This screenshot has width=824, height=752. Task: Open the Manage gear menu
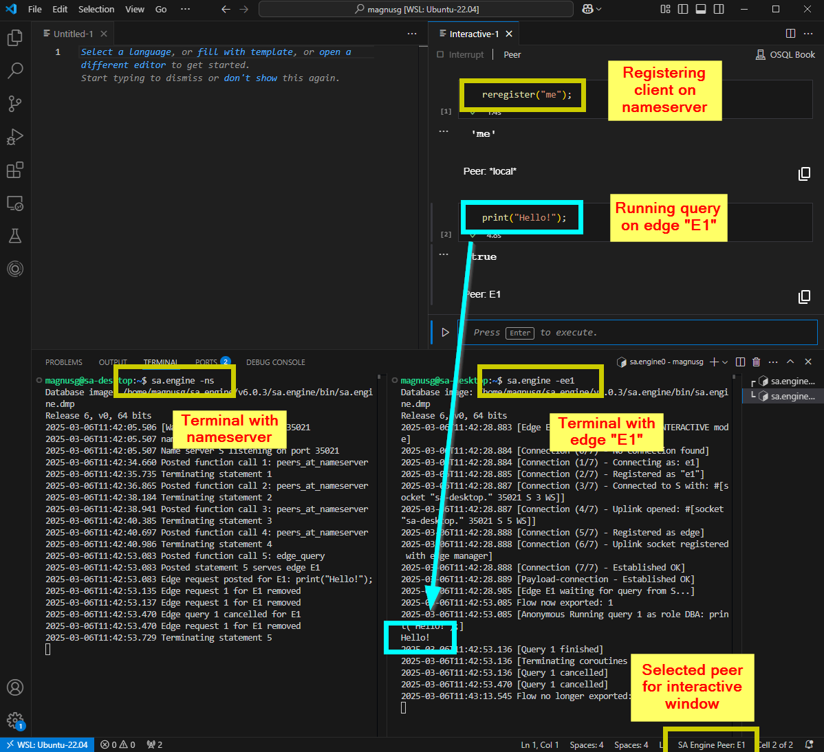click(x=15, y=720)
